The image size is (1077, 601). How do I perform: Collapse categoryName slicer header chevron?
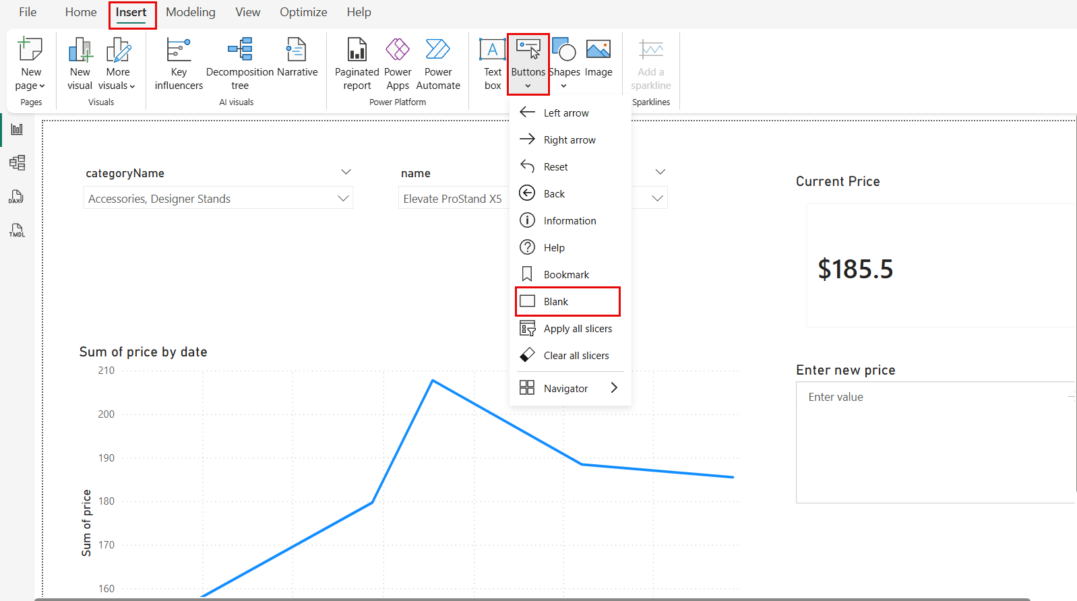[346, 172]
